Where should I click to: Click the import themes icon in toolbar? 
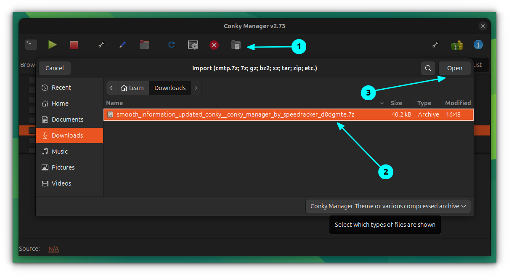(x=236, y=45)
